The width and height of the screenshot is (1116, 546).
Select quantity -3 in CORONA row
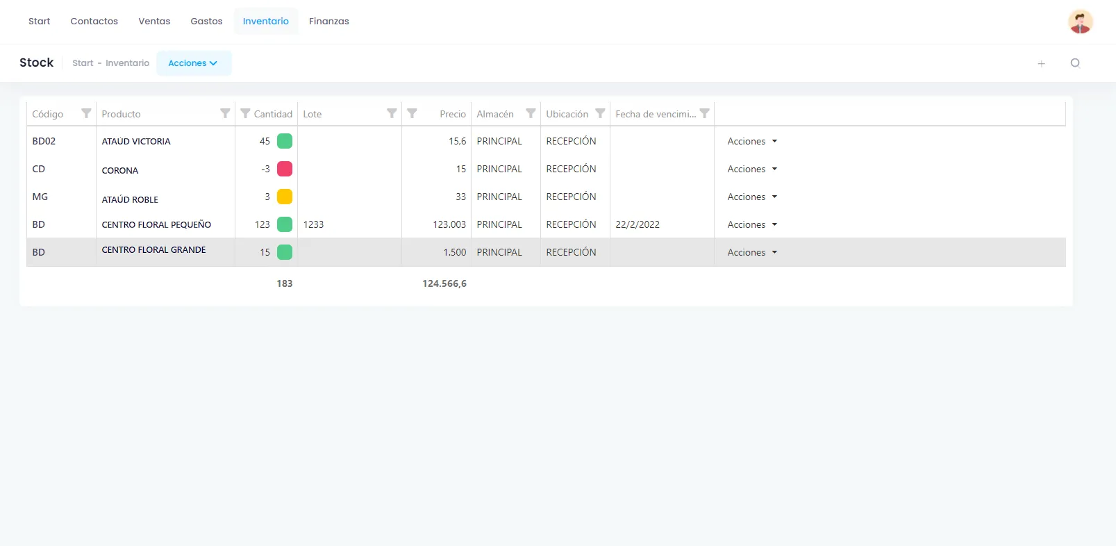[x=265, y=169]
